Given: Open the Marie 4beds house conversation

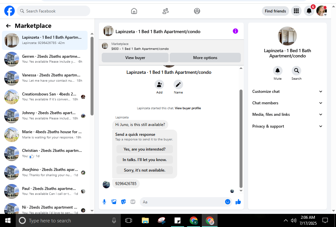Looking at the screenshot, I should point(45,134).
